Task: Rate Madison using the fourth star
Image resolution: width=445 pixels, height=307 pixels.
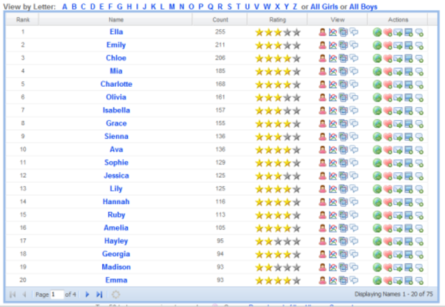Action: 287,267
